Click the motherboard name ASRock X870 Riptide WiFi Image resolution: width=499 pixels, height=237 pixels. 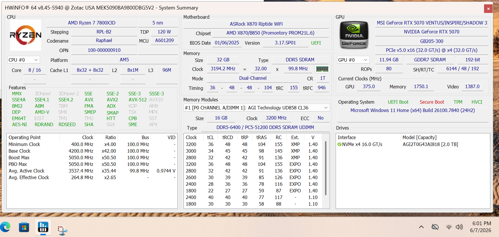256,24
